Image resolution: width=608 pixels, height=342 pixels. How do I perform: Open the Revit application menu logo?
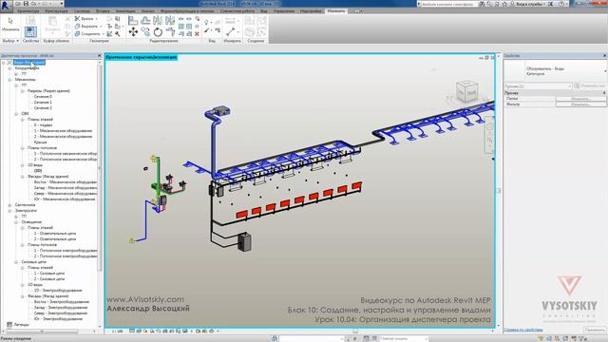pyautogui.click(x=6, y=6)
